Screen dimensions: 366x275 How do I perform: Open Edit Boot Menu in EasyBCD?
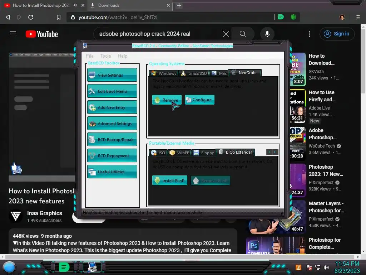(x=112, y=91)
